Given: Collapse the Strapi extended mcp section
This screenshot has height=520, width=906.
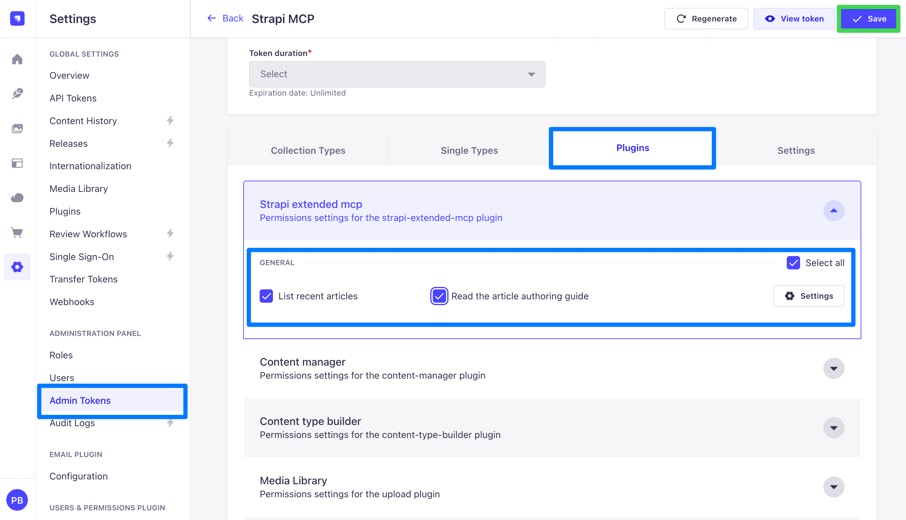Looking at the screenshot, I should point(834,211).
